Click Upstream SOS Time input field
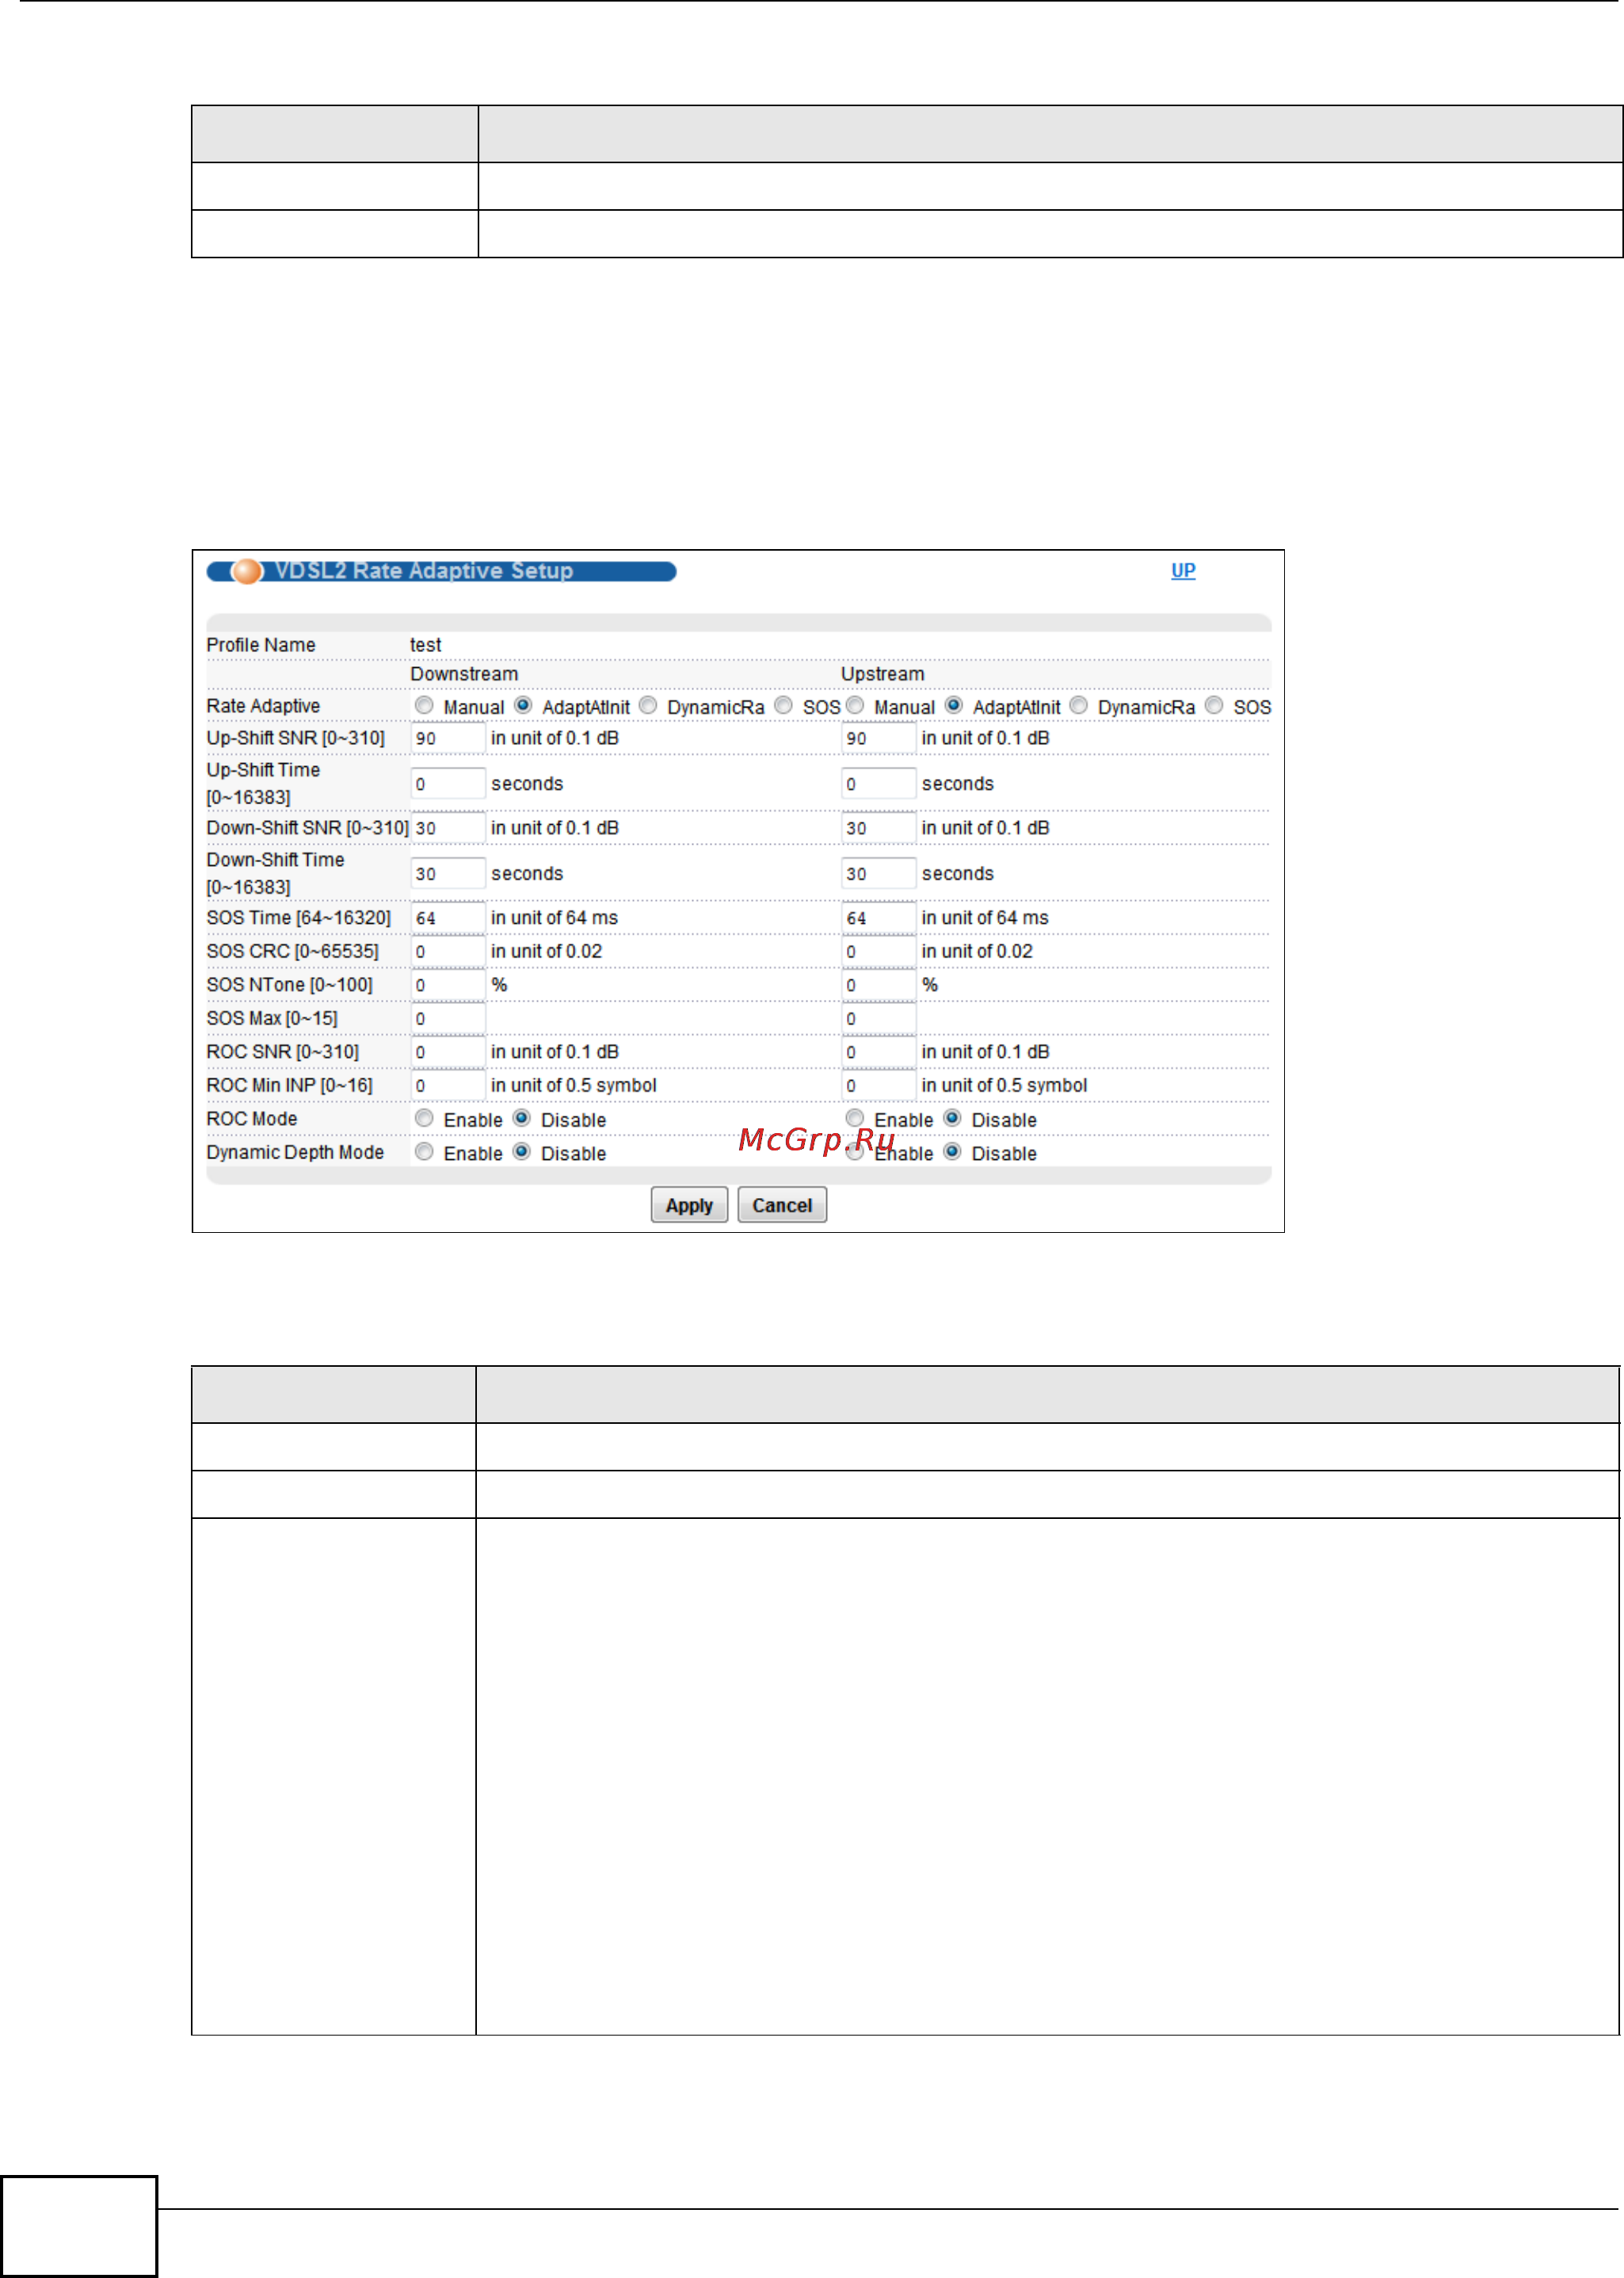Screen dimensions: 1624x2278 [878, 918]
